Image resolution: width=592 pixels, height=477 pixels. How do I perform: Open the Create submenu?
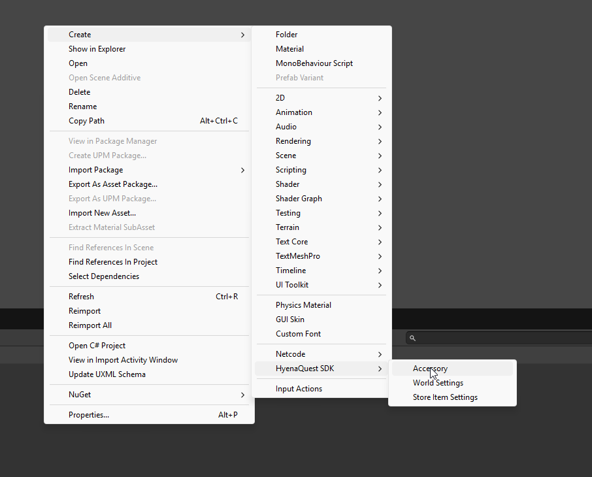point(149,35)
